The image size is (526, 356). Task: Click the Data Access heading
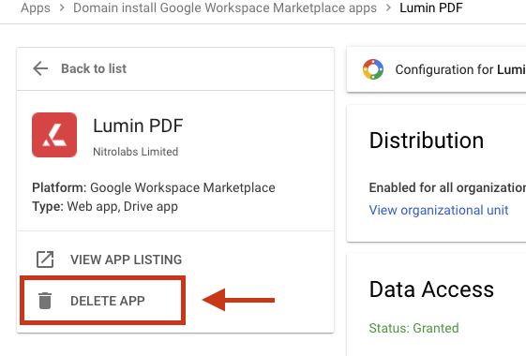click(431, 289)
